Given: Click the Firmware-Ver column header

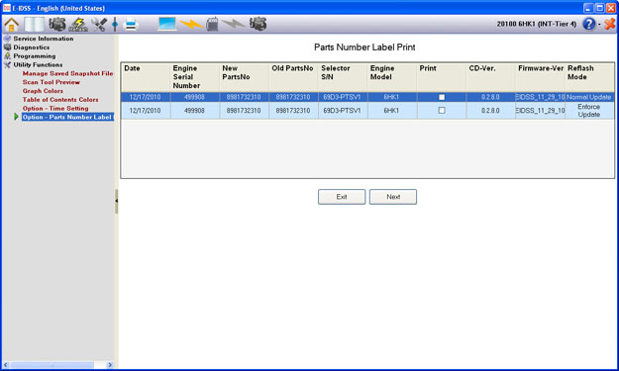Looking at the screenshot, I should click(x=541, y=77).
